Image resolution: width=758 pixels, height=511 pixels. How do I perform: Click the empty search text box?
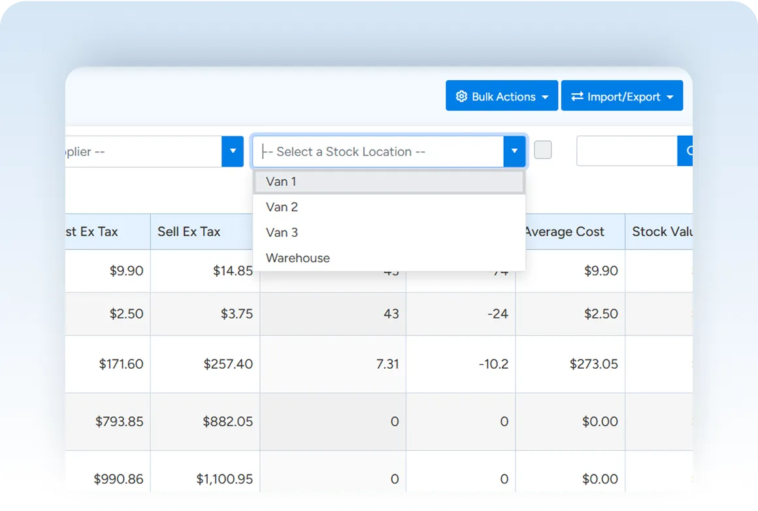[627, 151]
